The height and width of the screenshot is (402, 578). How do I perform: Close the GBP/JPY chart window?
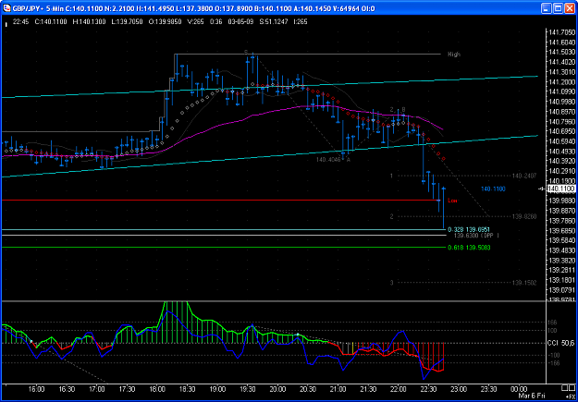(568, 7)
